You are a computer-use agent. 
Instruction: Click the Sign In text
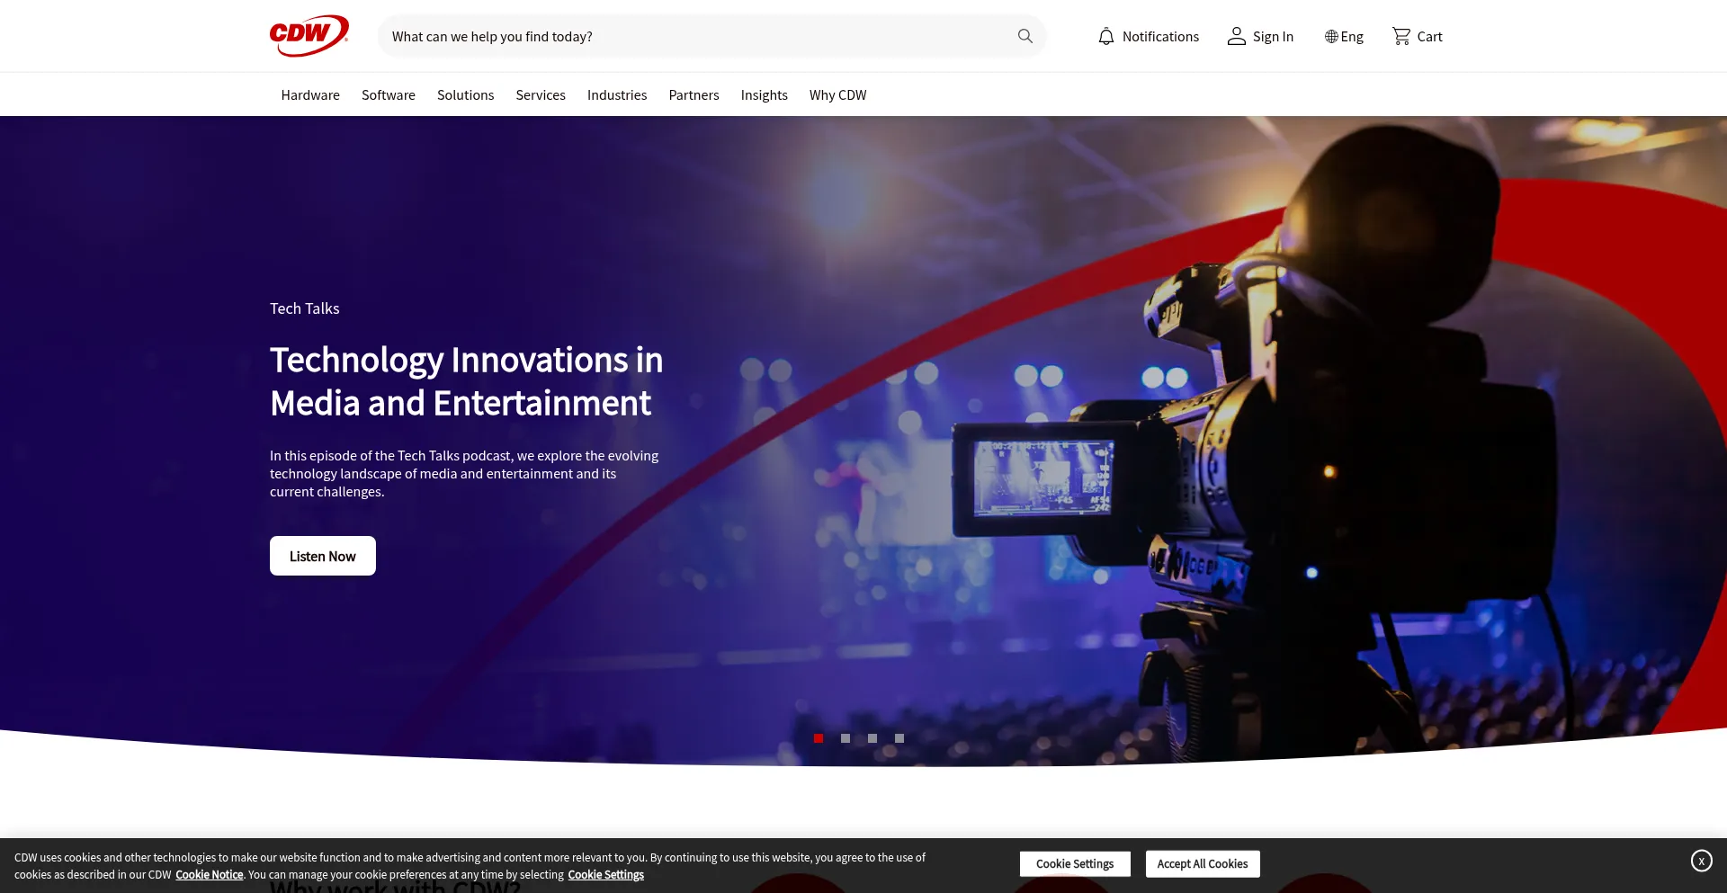coord(1273,37)
